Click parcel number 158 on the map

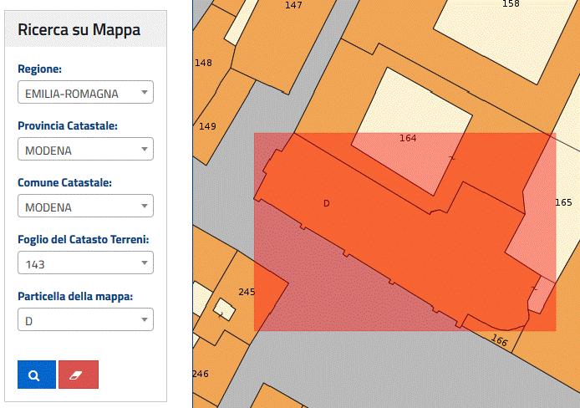[511, 4]
